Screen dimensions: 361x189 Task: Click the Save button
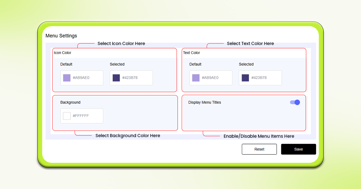point(298,149)
